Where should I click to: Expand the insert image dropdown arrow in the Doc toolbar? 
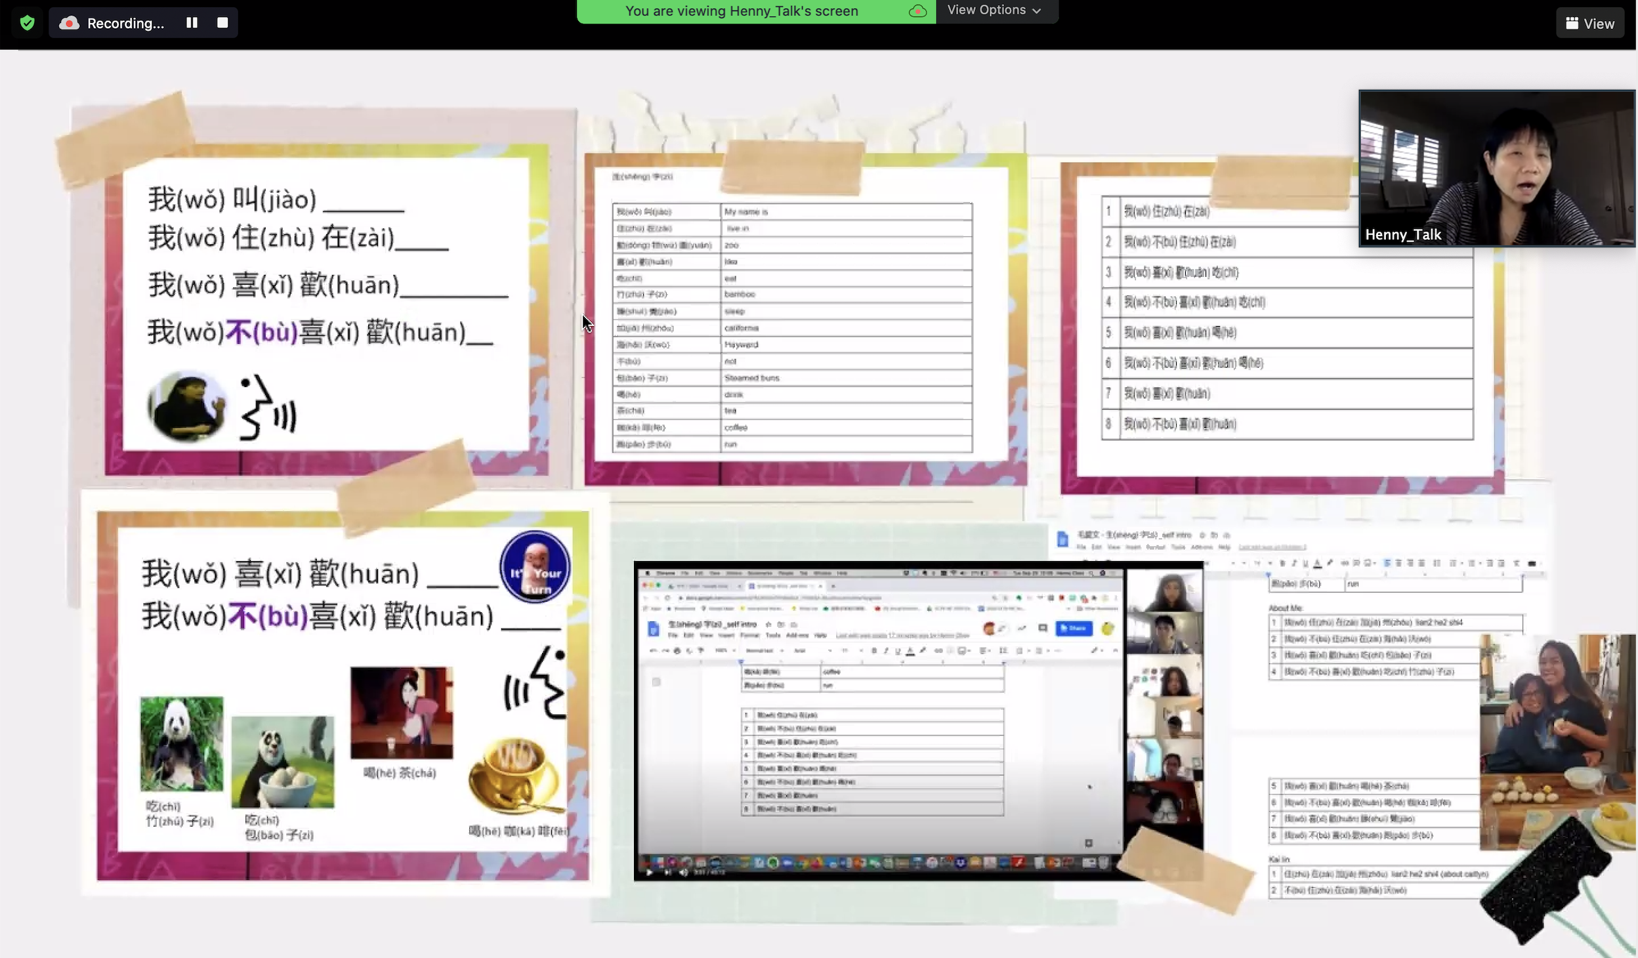1375,563
